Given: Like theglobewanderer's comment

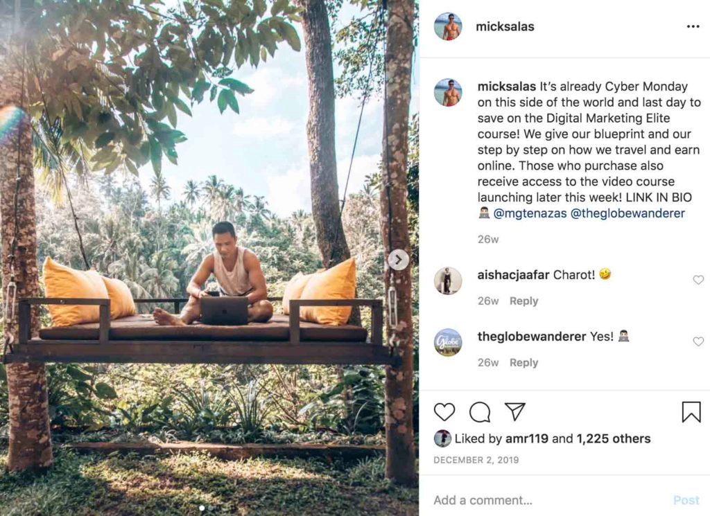Looking at the screenshot, I should coord(698,341).
